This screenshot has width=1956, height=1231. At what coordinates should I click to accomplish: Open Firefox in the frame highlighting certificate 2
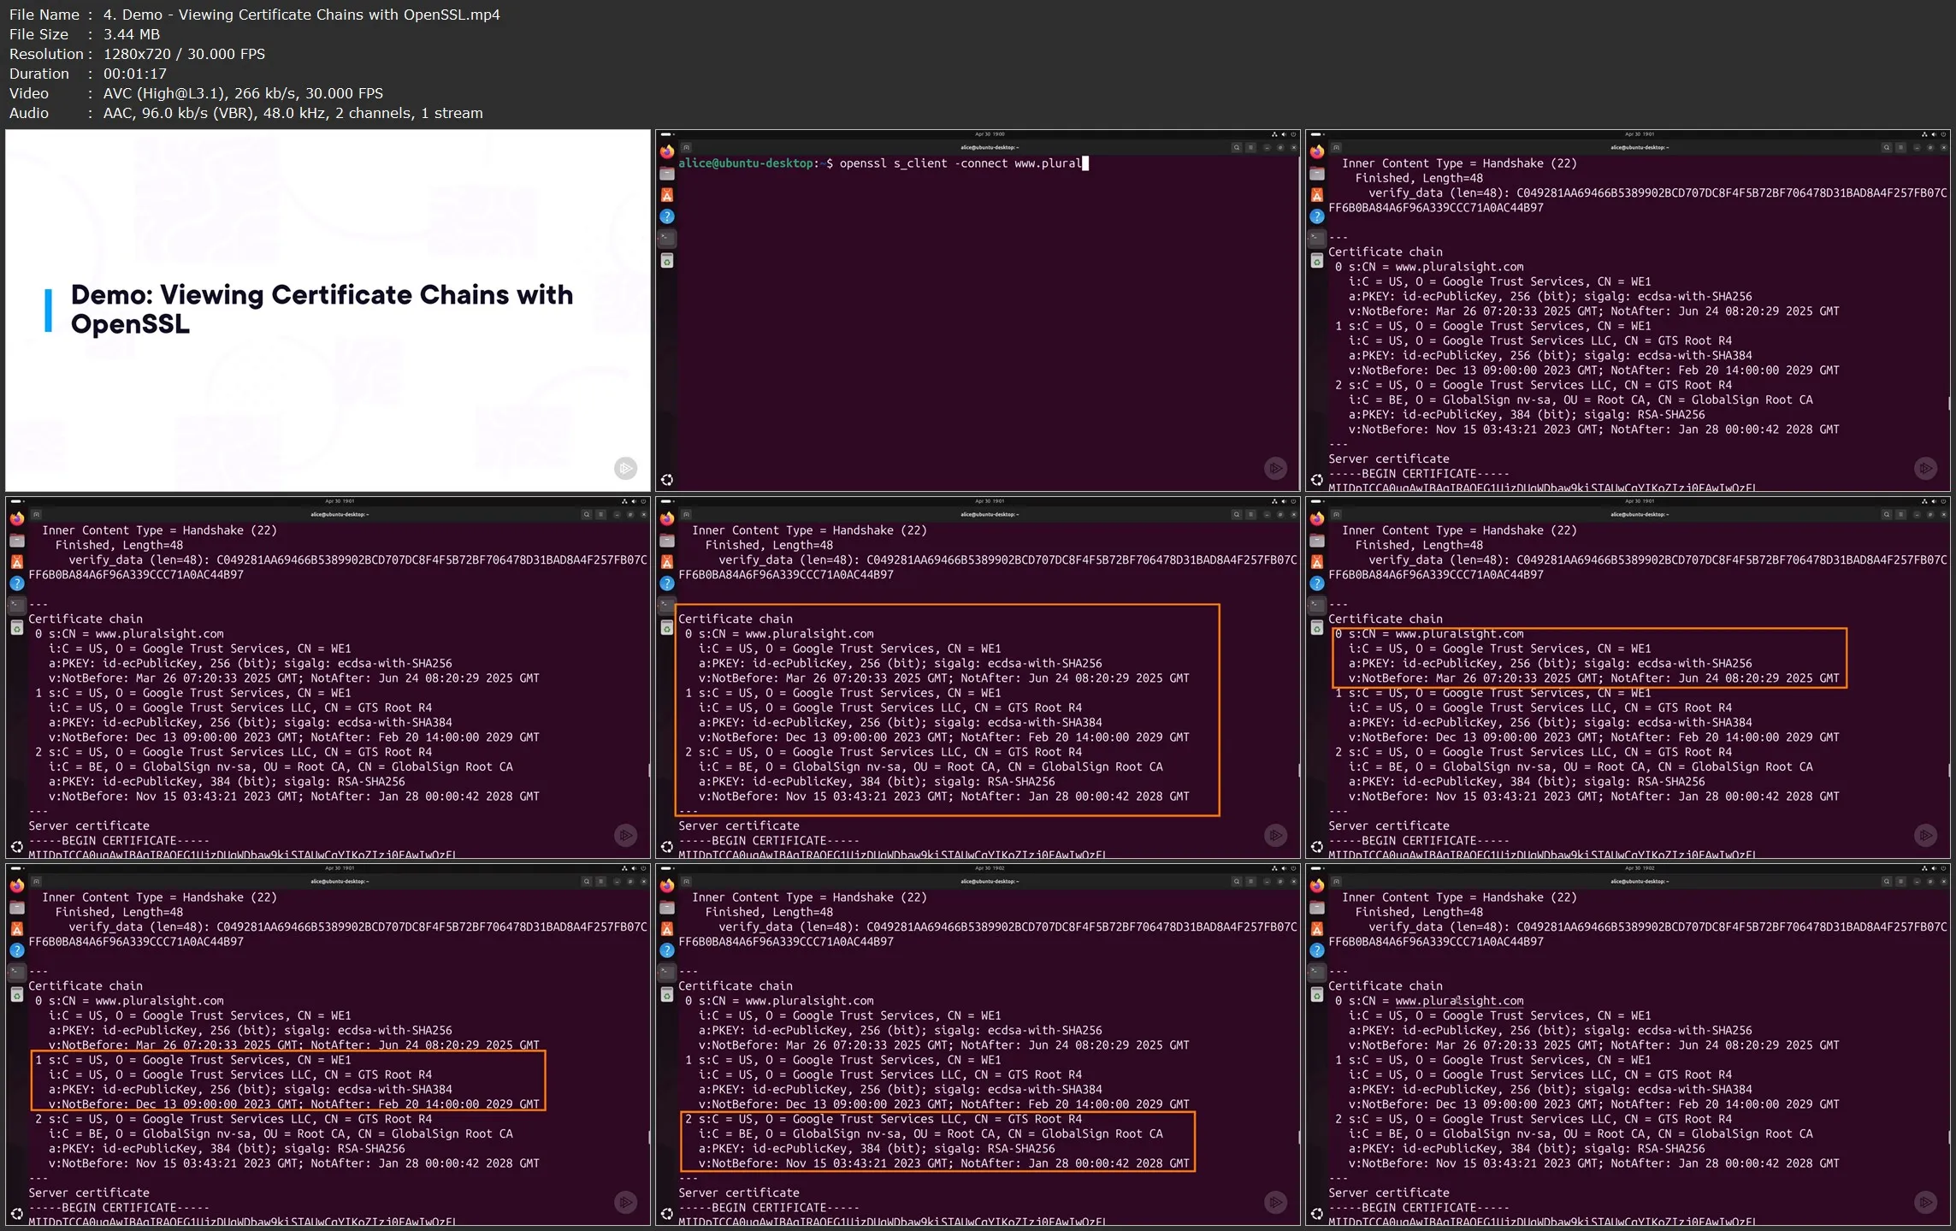tap(667, 885)
